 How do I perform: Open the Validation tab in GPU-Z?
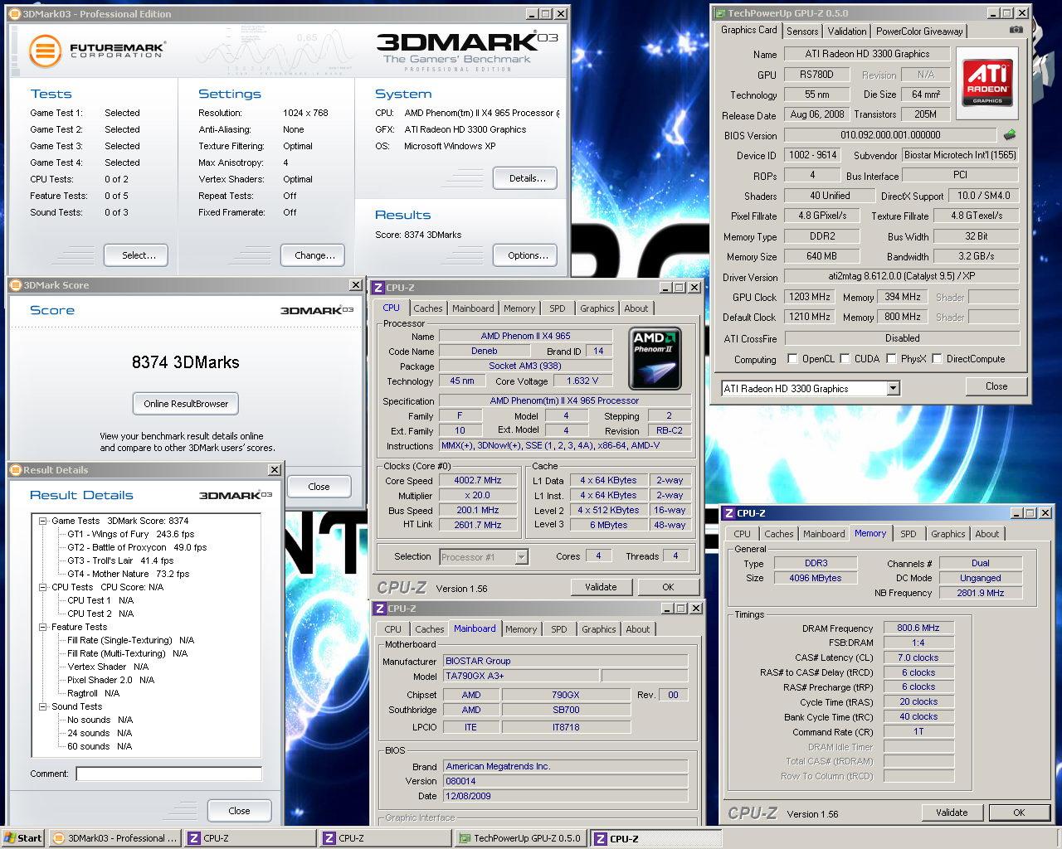847,32
